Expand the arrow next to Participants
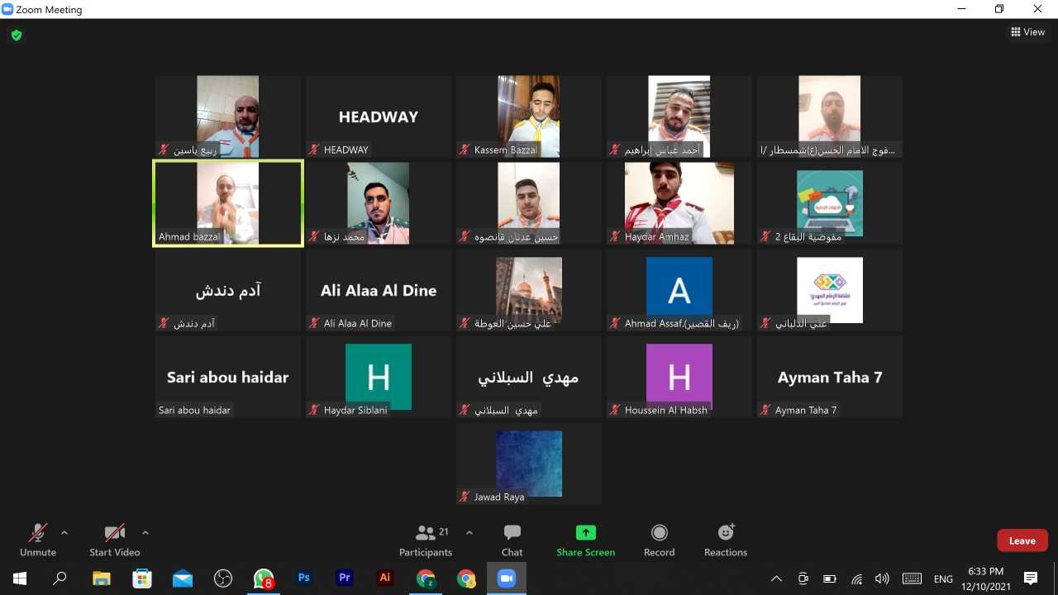 [x=469, y=533]
